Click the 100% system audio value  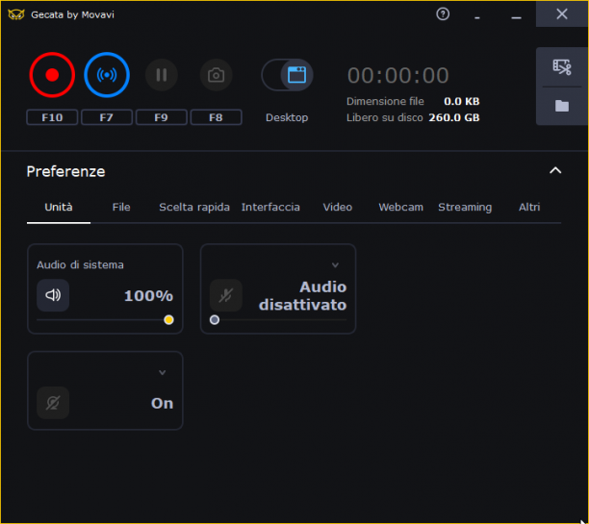click(149, 296)
